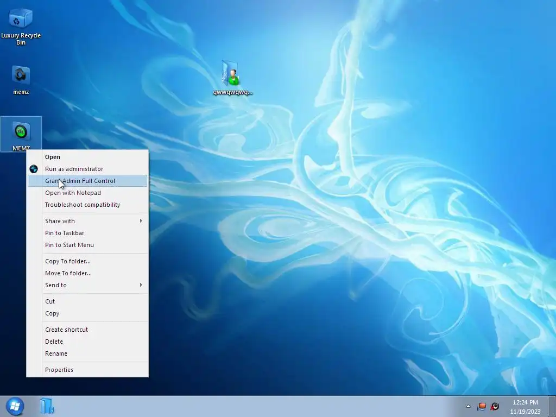The image size is (556, 417).
Task: Choose Open from the context menu
Action: tap(87, 157)
